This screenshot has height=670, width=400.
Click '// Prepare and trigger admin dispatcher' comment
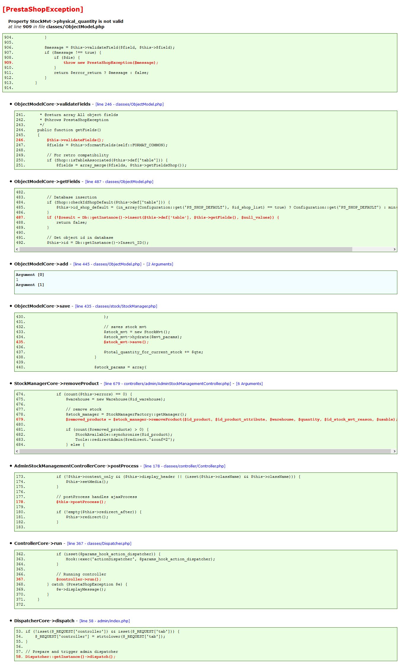pos(72,652)
